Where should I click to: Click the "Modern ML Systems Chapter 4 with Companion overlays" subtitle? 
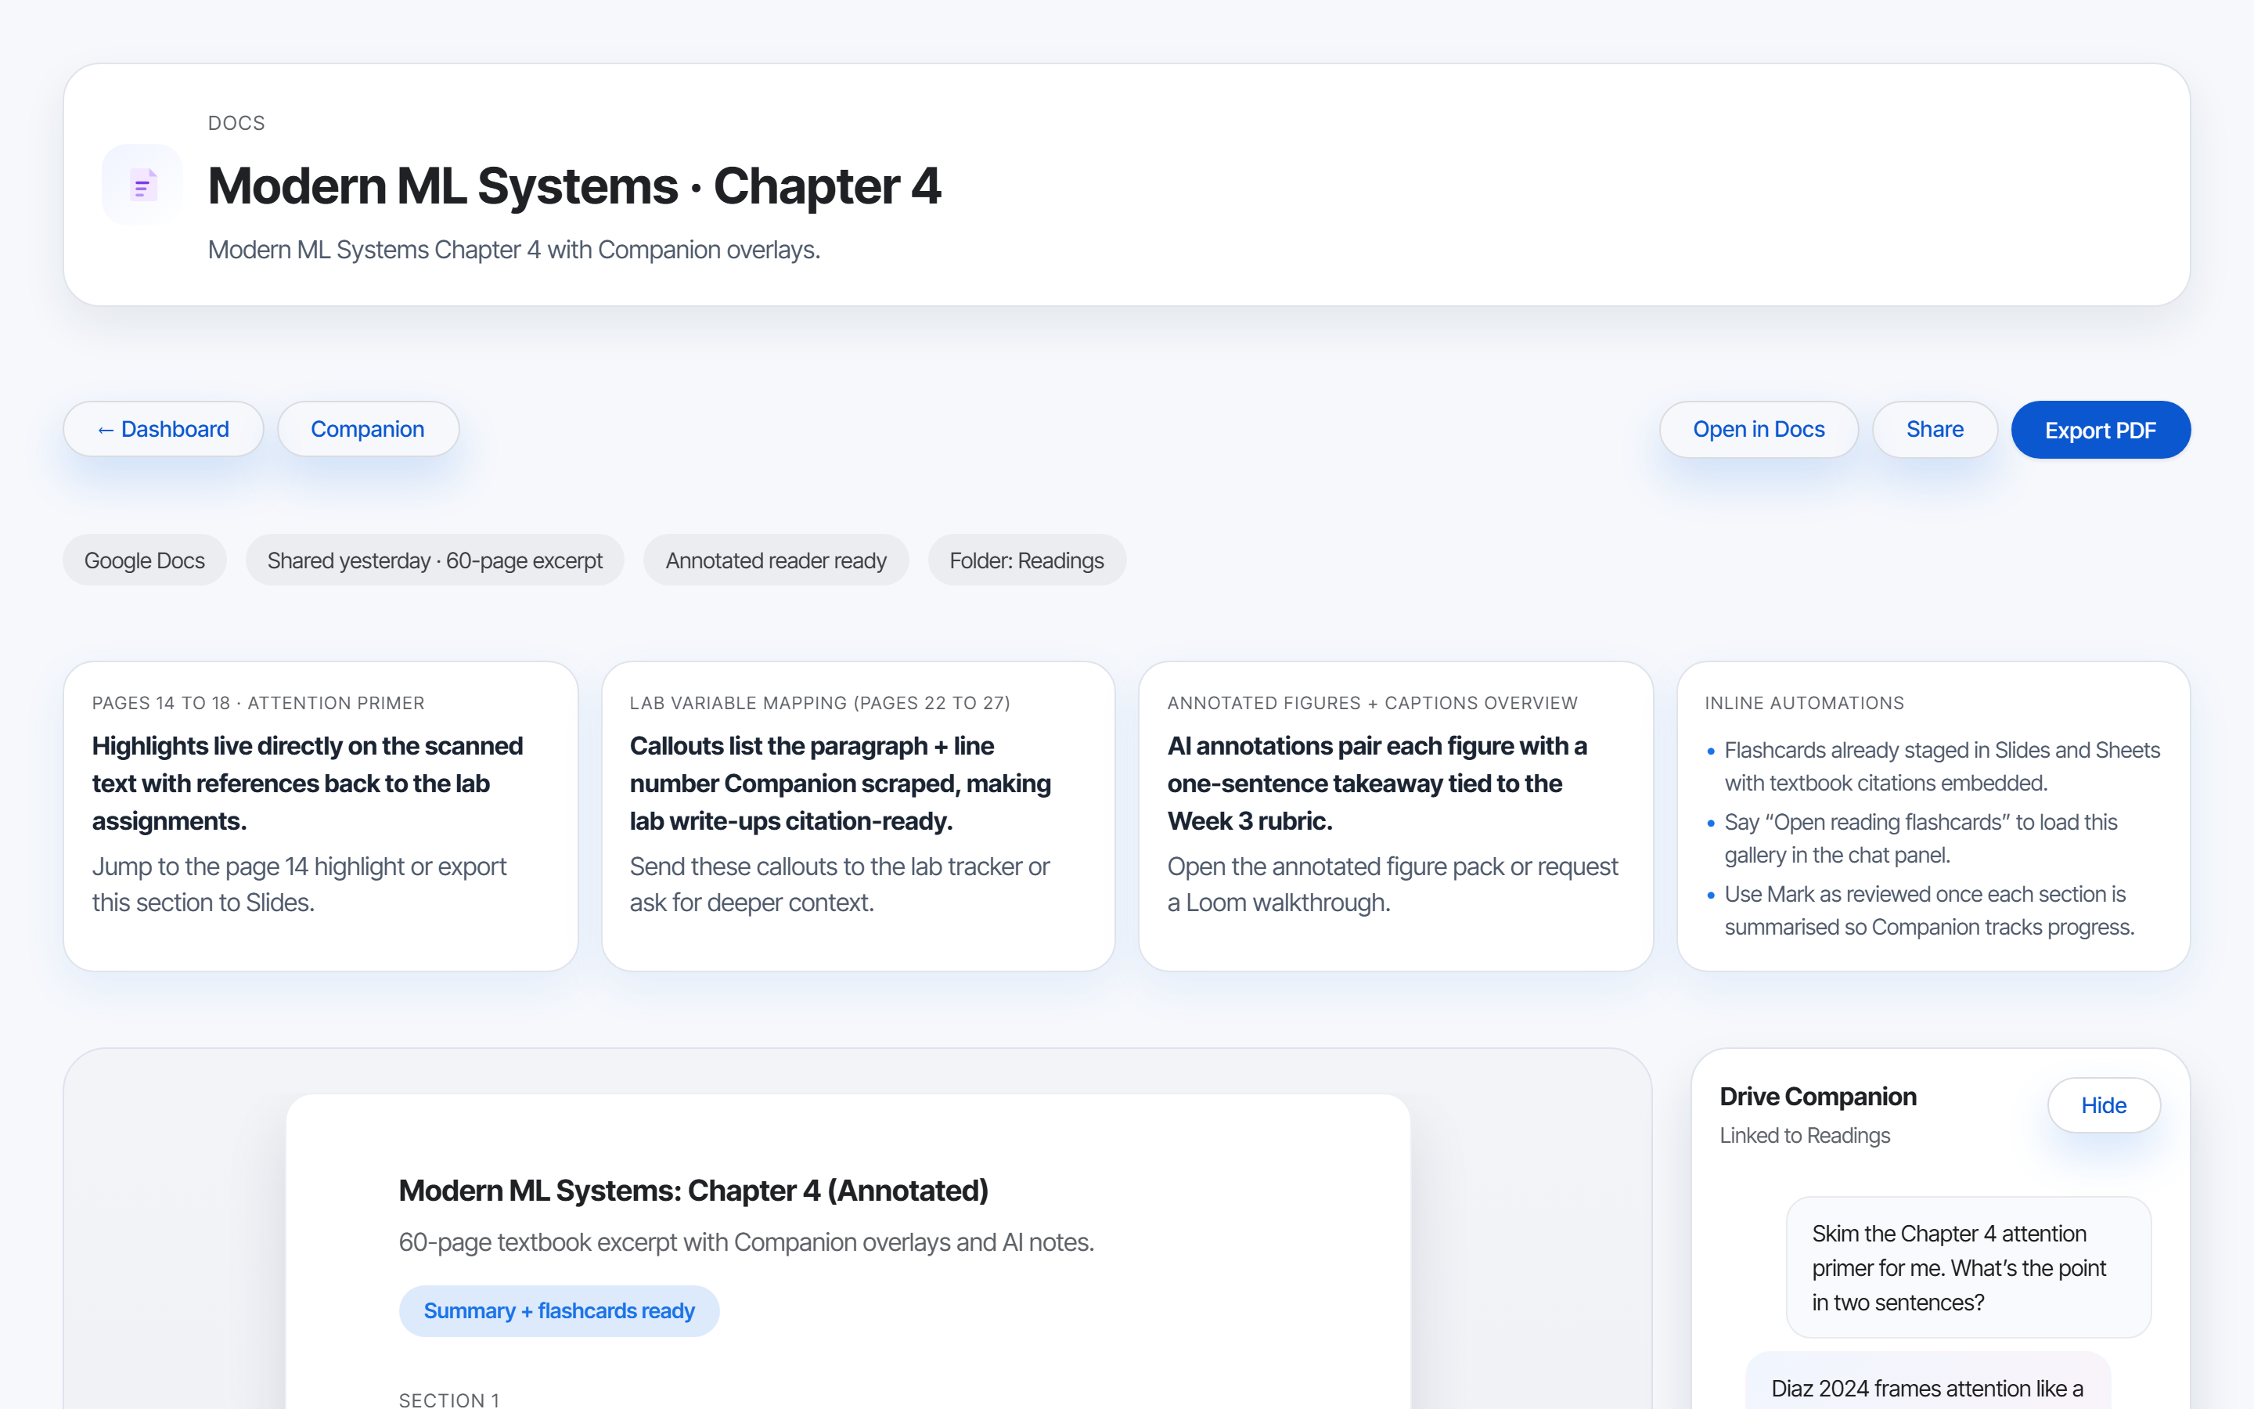[x=514, y=250]
